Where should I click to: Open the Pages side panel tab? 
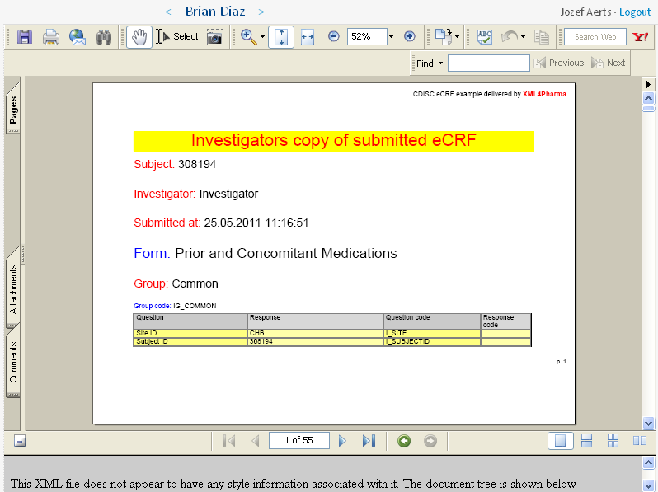pyautogui.click(x=14, y=111)
